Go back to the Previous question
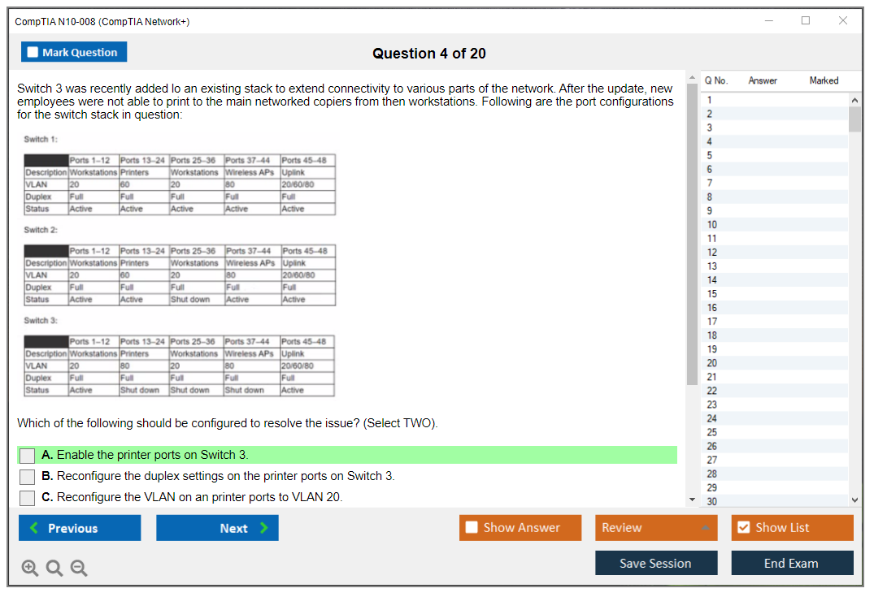The image size is (874, 597). point(80,528)
